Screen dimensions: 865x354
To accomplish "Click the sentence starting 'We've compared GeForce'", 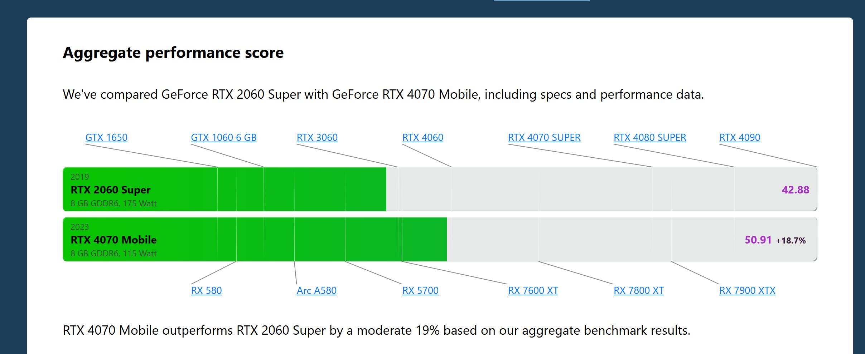I will [383, 95].
